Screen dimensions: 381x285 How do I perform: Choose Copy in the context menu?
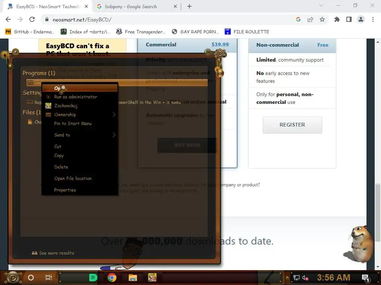tap(80, 155)
